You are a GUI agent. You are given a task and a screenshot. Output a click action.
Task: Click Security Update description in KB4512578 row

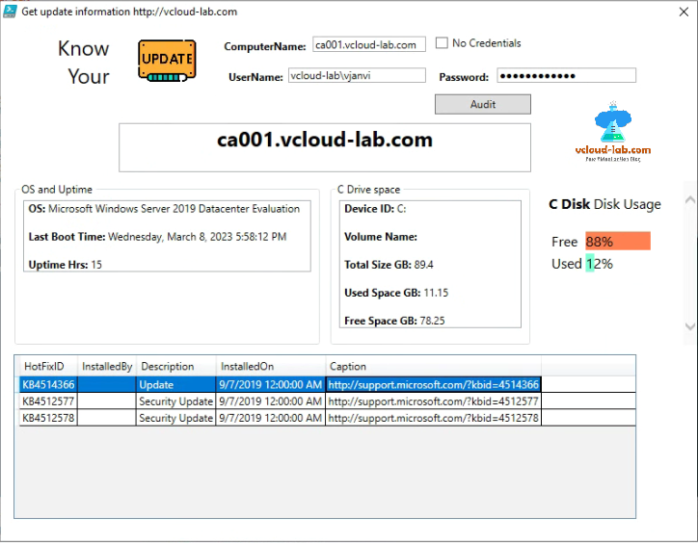point(175,418)
